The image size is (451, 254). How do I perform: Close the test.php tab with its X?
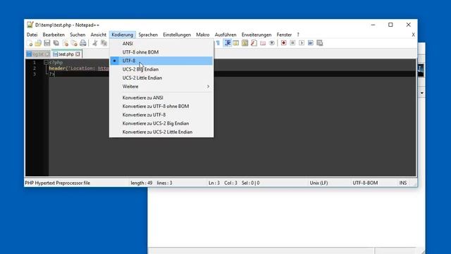coord(78,54)
